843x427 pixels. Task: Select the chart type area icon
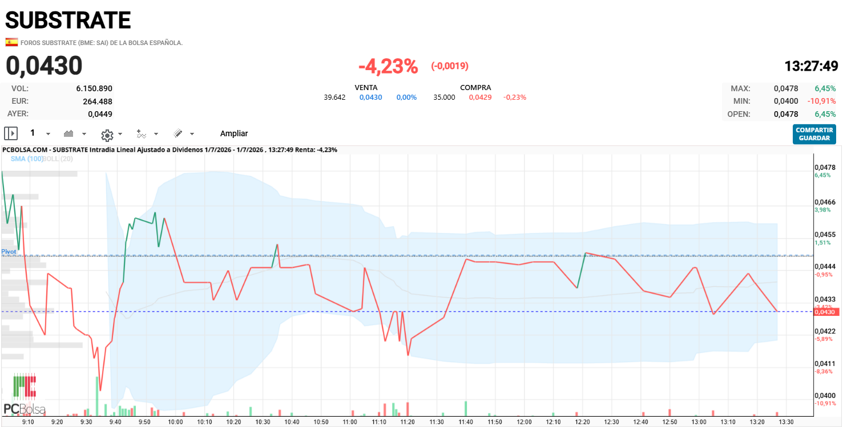point(68,133)
